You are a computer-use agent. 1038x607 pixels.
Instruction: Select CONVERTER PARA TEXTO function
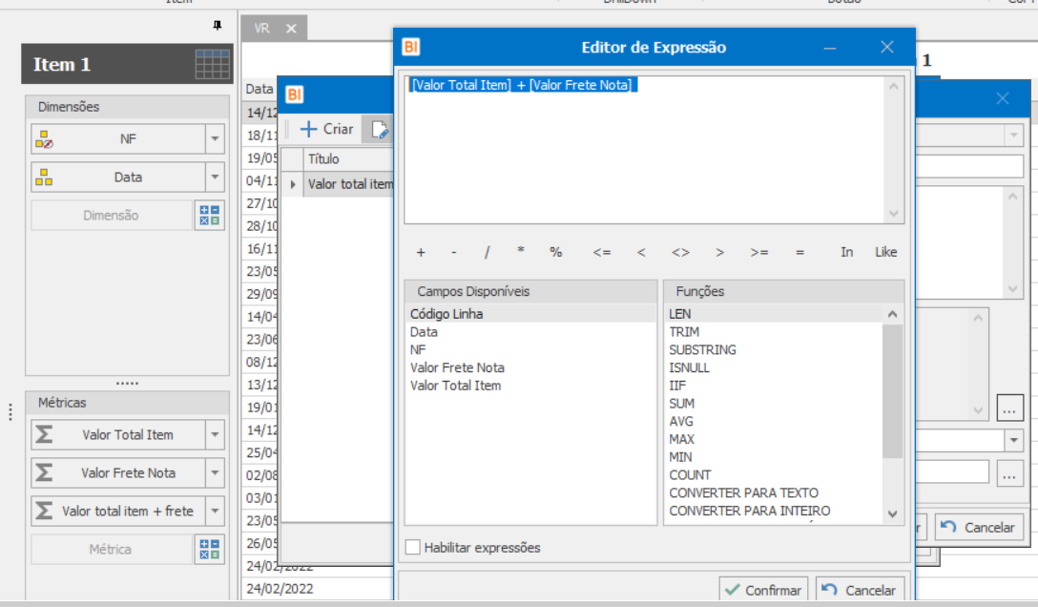[x=774, y=493]
